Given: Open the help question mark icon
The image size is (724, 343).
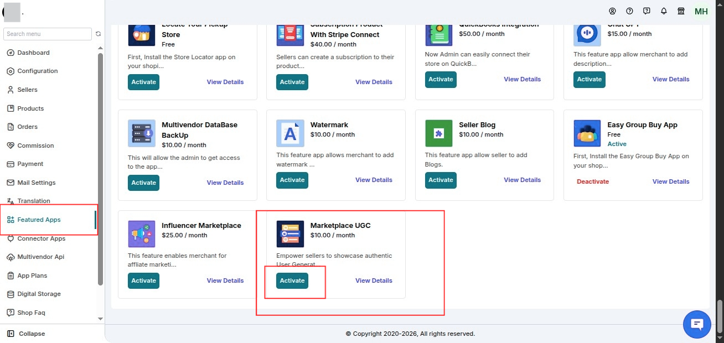Looking at the screenshot, I should (x=629, y=11).
